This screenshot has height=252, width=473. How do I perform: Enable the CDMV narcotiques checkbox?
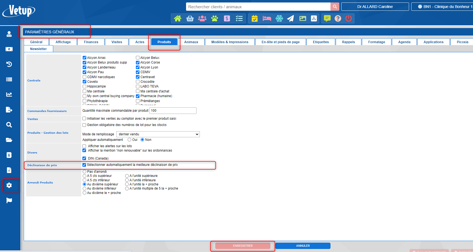coord(84,77)
